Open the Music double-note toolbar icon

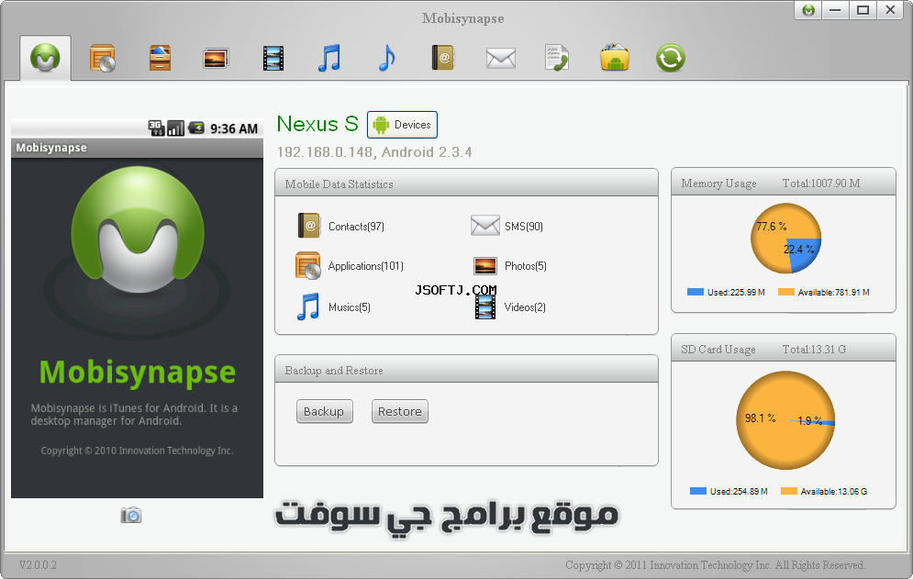tap(329, 58)
